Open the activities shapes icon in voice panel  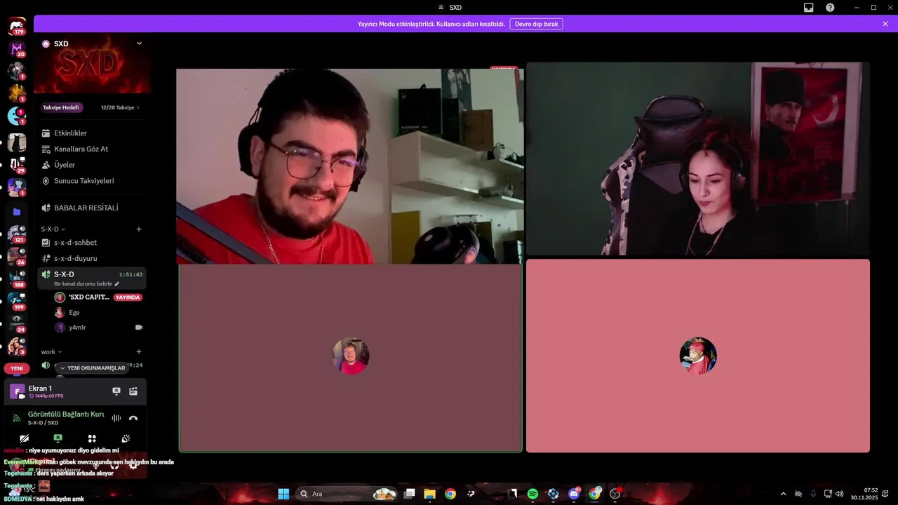coord(92,438)
